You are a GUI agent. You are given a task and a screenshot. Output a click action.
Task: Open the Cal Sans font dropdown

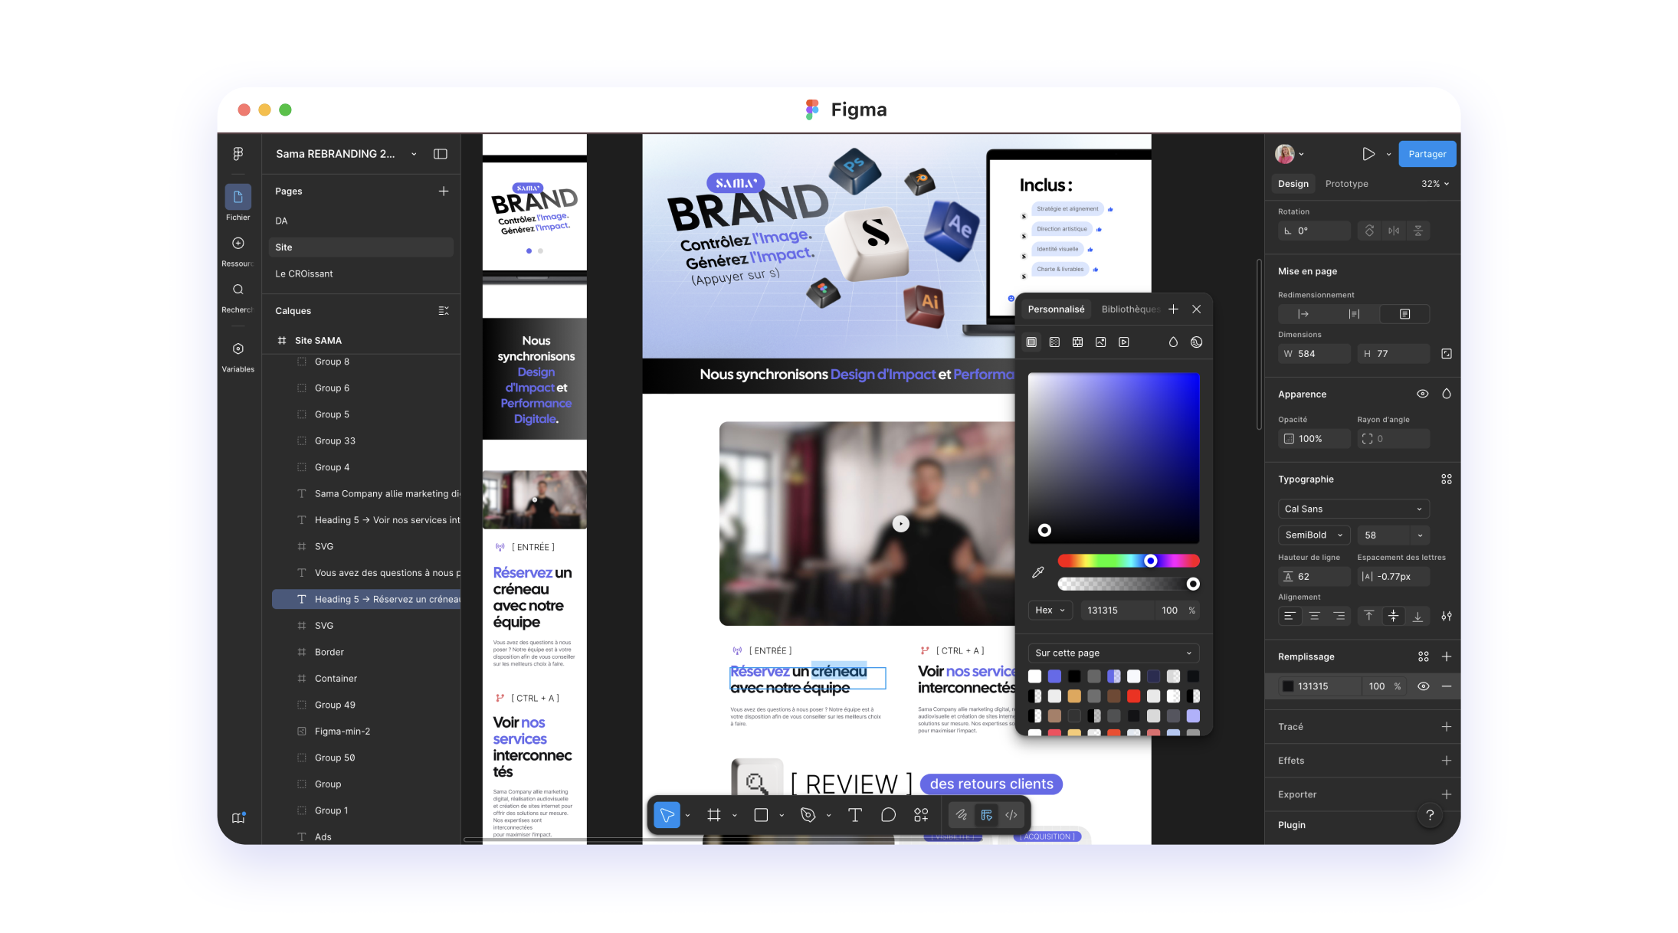[x=1352, y=509]
